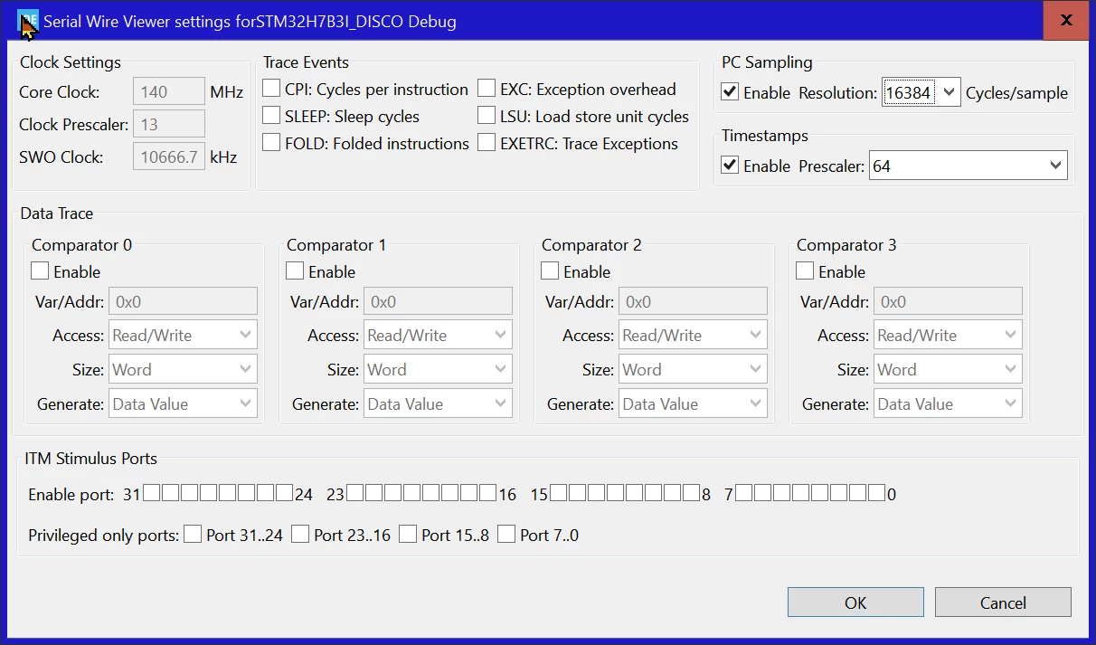The image size is (1096, 645).
Task: Enable ITM stimulus port 8
Action: click(x=692, y=493)
